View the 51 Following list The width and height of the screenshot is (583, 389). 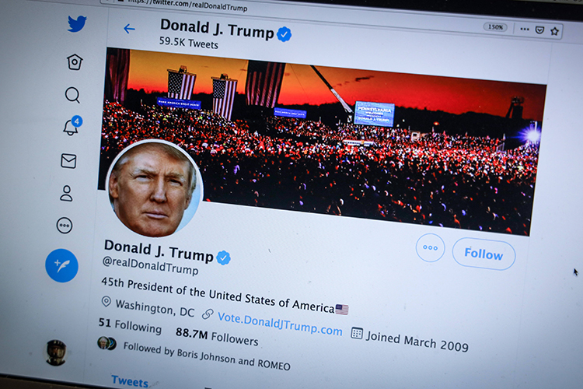130,326
